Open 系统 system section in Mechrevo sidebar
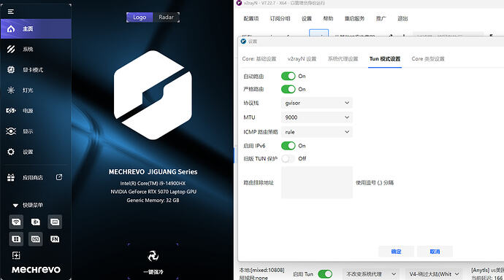 tap(36, 49)
